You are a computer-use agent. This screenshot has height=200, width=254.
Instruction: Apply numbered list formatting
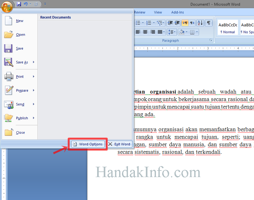click(x=149, y=23)
